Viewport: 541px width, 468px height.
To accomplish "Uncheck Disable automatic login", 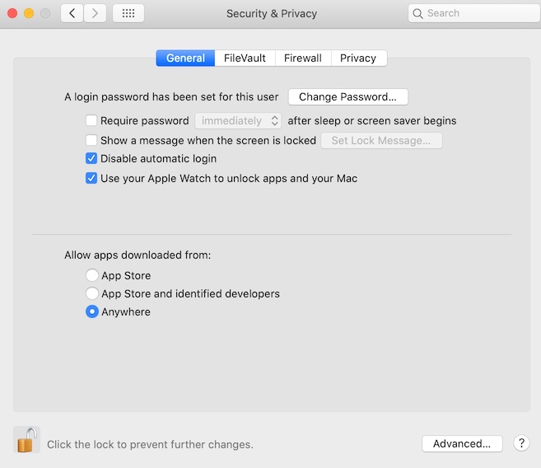I will [x=91, y=159].
